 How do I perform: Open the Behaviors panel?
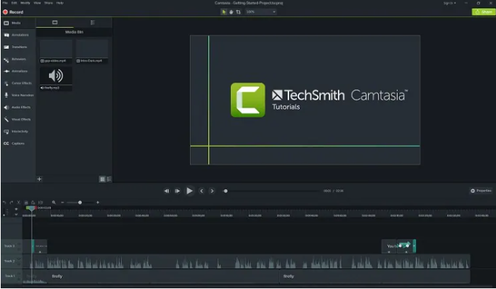pos(18,59)
